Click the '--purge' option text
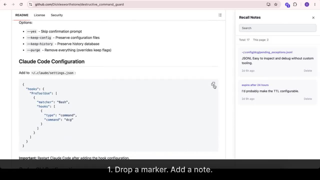320x180 pixels. tap(34, 50)
